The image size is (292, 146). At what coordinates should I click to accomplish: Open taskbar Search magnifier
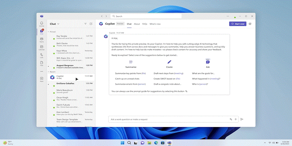pyautogui.click(x=129, y=143)
